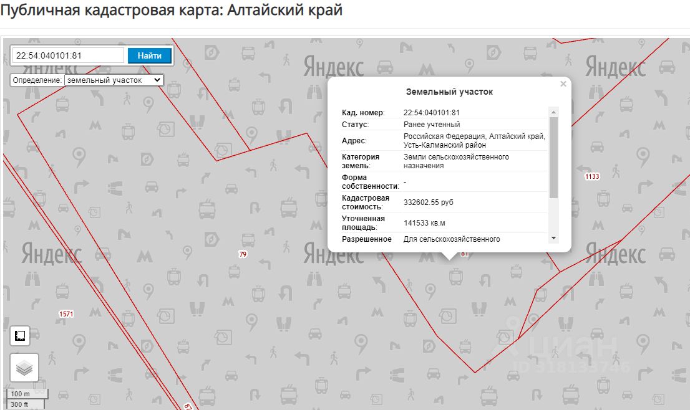This screenshot has height=410, width=690.
Task: Click the Категория земель field label
Action: pyautogui.click(x=361, y=161)
